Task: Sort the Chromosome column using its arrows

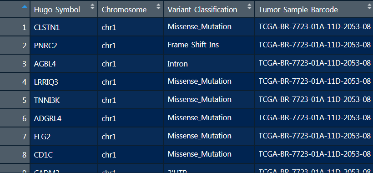Action: click(x=158, y=7)
